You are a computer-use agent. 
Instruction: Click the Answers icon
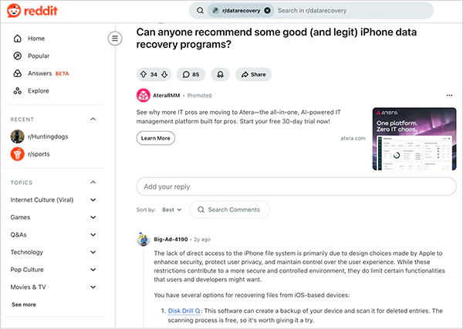tap(18, 73)
